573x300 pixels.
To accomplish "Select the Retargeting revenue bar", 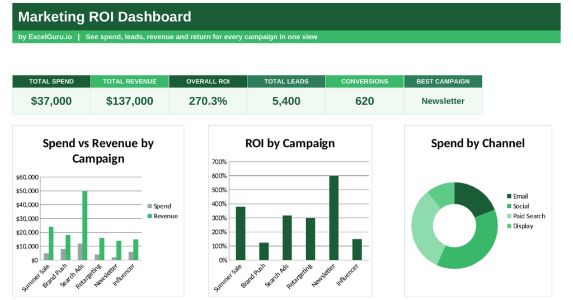I will click(x=102, y=249).
